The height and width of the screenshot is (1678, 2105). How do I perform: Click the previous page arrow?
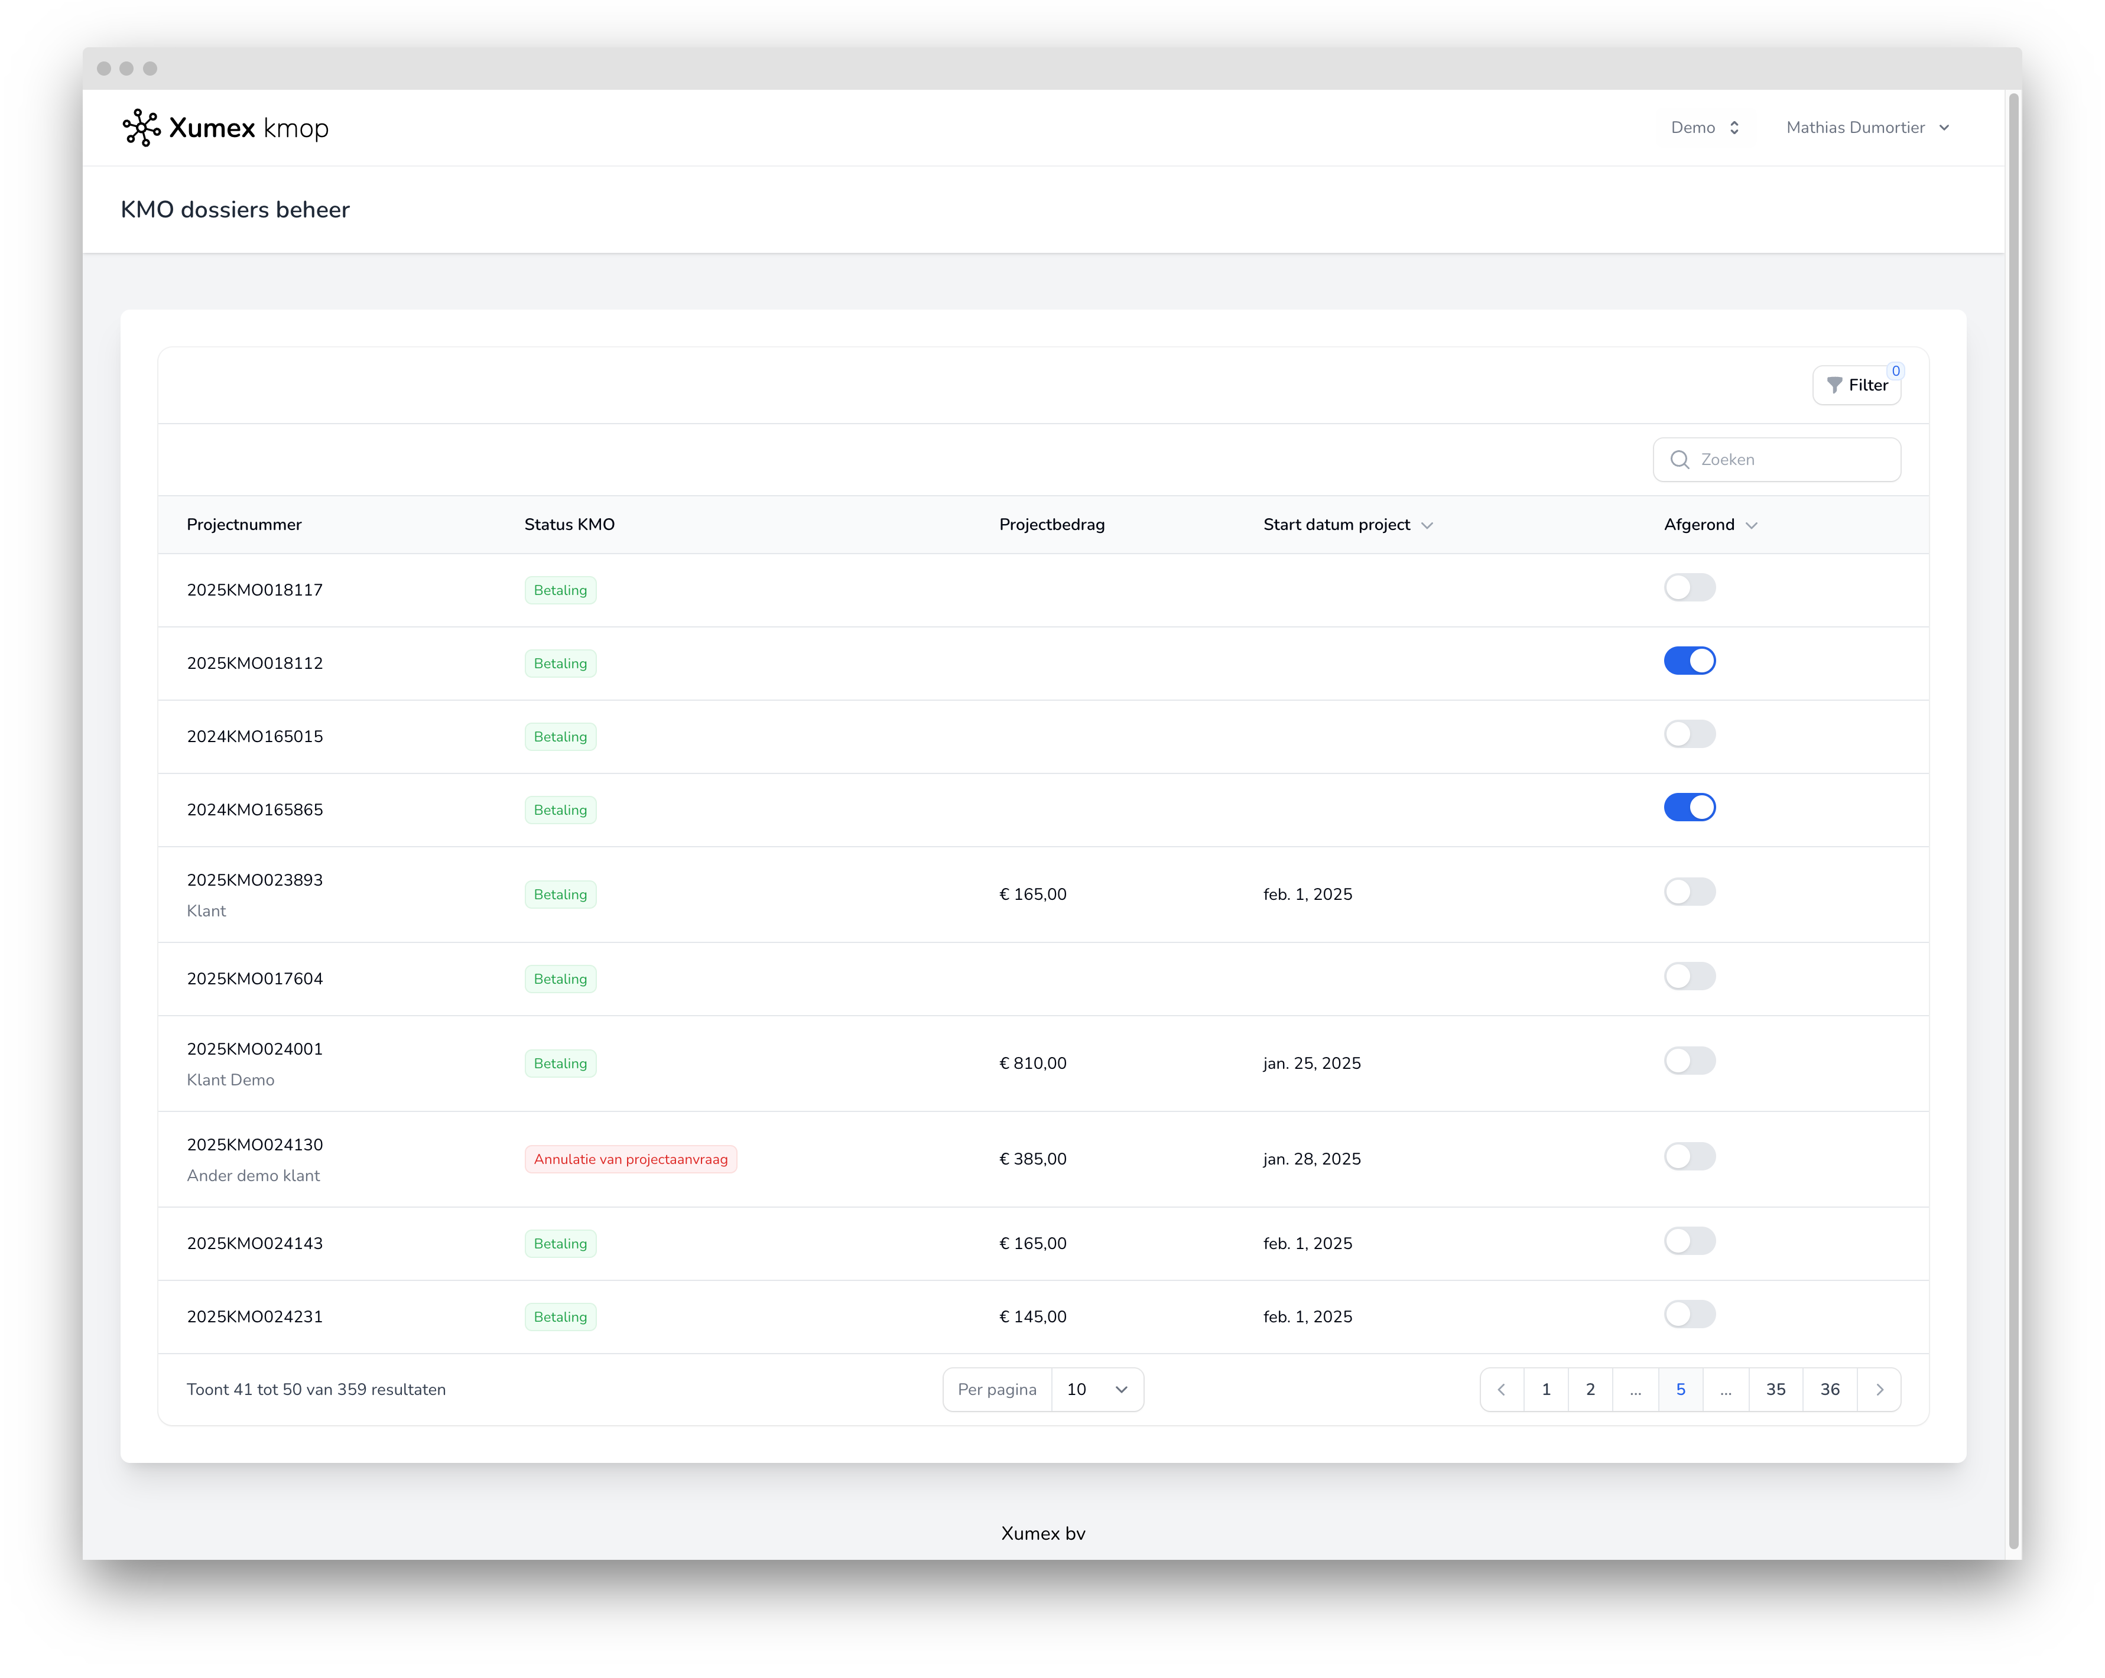tap(1502, 1389)
